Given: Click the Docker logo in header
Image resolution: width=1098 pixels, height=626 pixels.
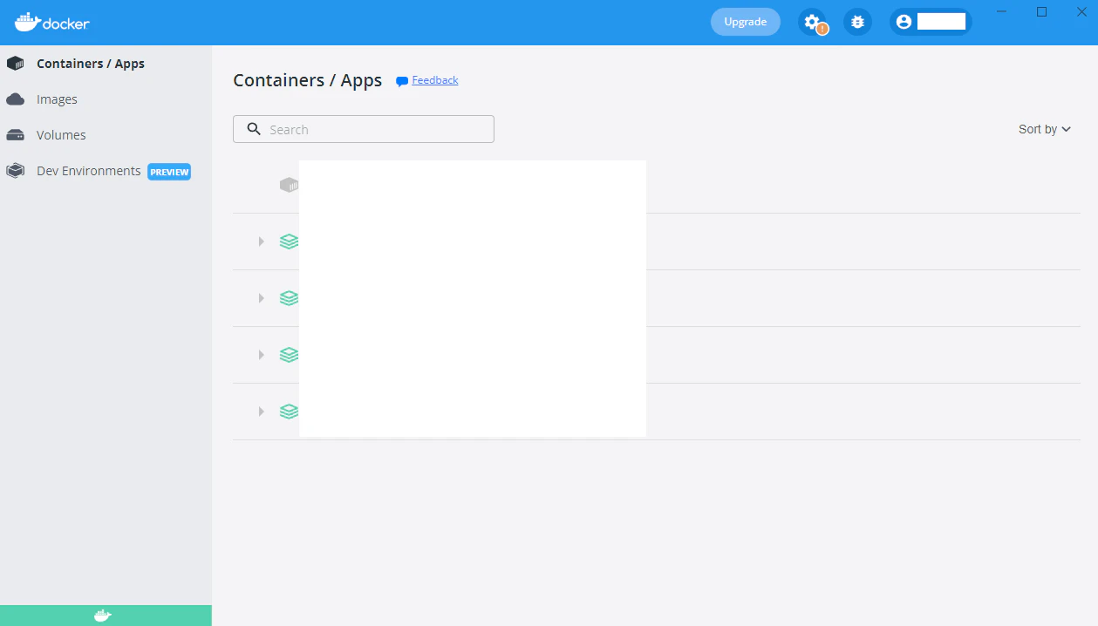Looking at the screenshot, I should (52, 22).
